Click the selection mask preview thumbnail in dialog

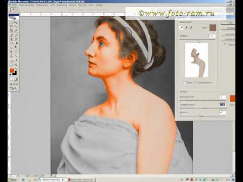(196, 60)
